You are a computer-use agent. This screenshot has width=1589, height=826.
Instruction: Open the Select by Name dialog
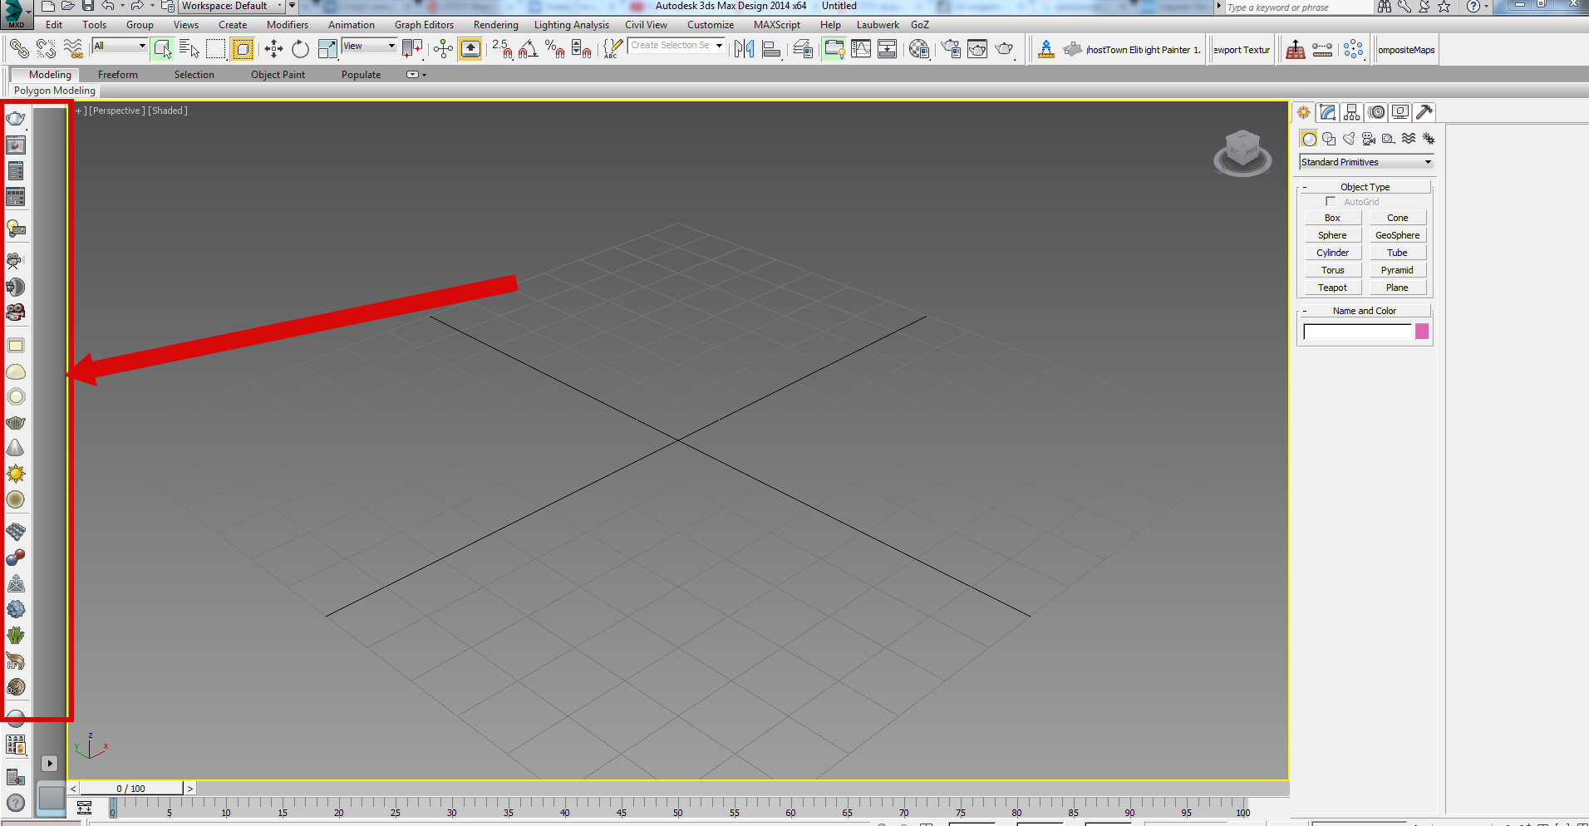(x=189, y=49)
